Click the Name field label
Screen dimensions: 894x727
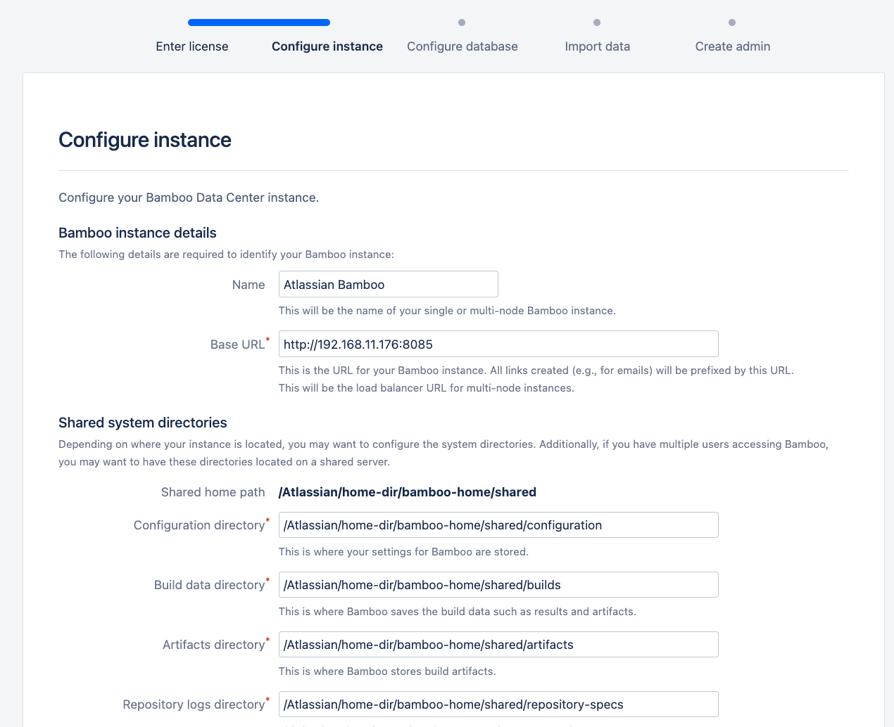pos(248,285)
